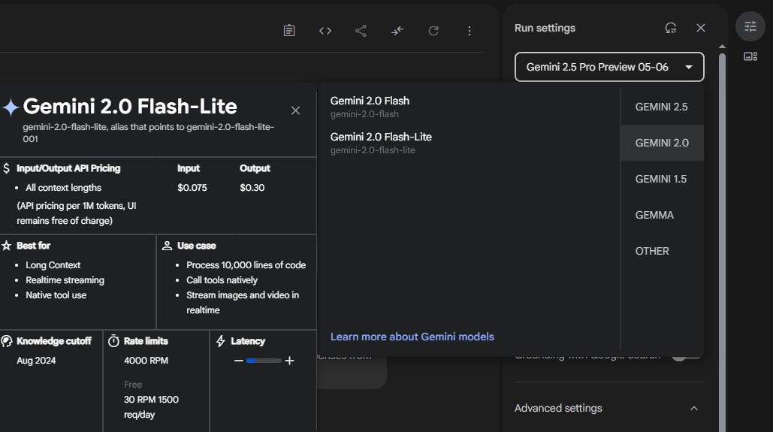
Task: Click the Native tool use bullet
Action: [x=56, y=295]
